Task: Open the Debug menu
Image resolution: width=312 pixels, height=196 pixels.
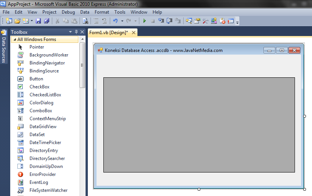Action: pyautogui.click(x=68, y=12)
